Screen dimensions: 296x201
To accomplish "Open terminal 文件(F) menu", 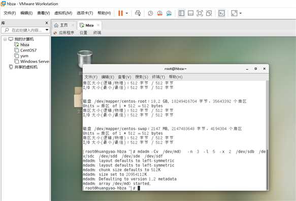I will (x=91, y=77).
